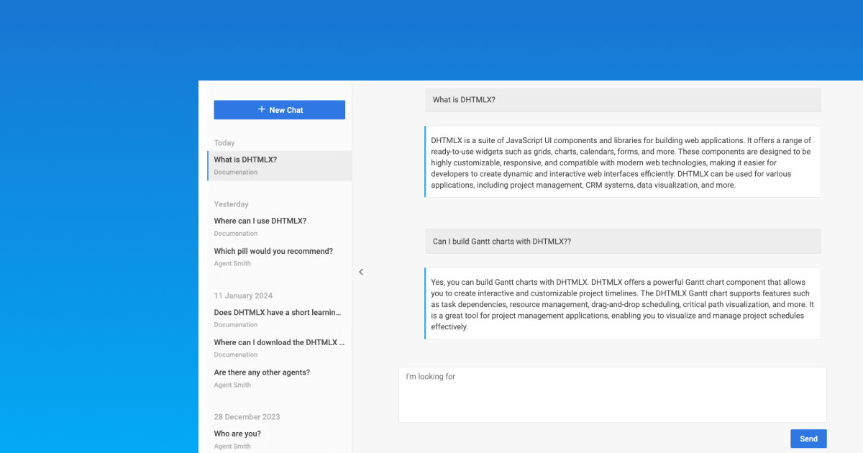This screenshot has width=863, height=453.
Task: Select the "Where can I download the DHTMLX" conversation
Action: 278,342
